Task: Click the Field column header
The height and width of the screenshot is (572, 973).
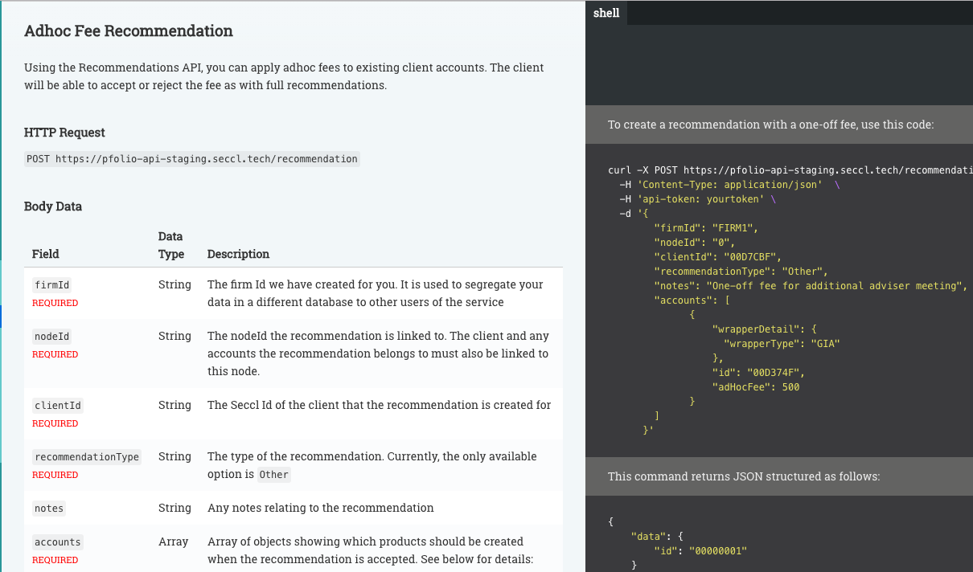Action: point(46,254)
